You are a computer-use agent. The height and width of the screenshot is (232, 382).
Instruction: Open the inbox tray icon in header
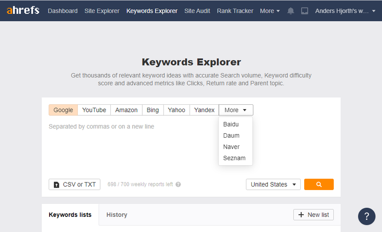coord(305,11)
